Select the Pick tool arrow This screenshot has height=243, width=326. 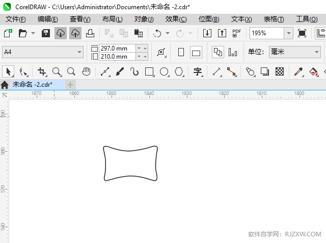(8, 71)
